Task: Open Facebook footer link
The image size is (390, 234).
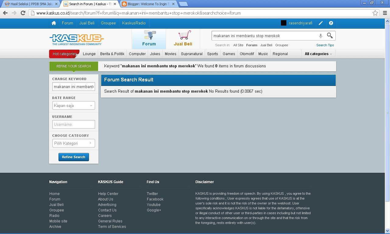Action: (x=155, y=199)
